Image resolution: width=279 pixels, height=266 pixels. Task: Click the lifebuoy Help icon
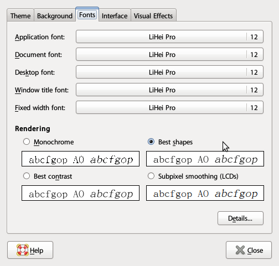coord(23,250)
